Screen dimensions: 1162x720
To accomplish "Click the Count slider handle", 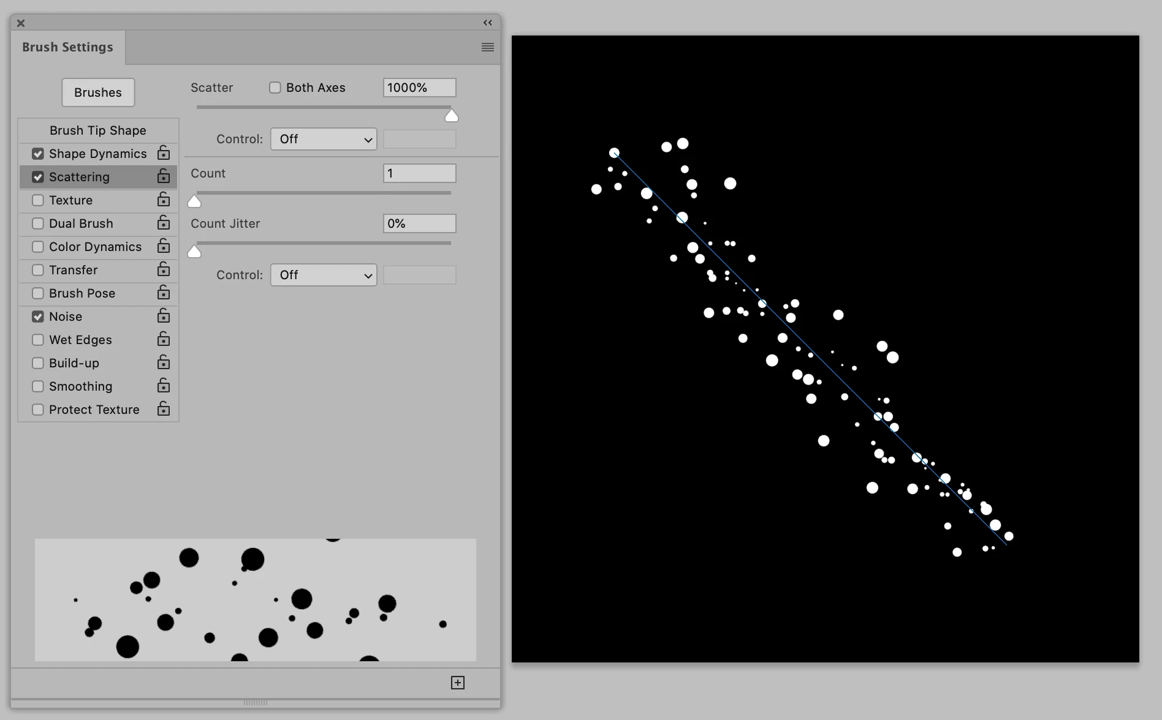I will pyautogui.click(x=194, y=201).
